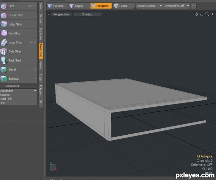Click the Loop Slice label
Screen dimensions: 216x180
click(x=15, y=42)
